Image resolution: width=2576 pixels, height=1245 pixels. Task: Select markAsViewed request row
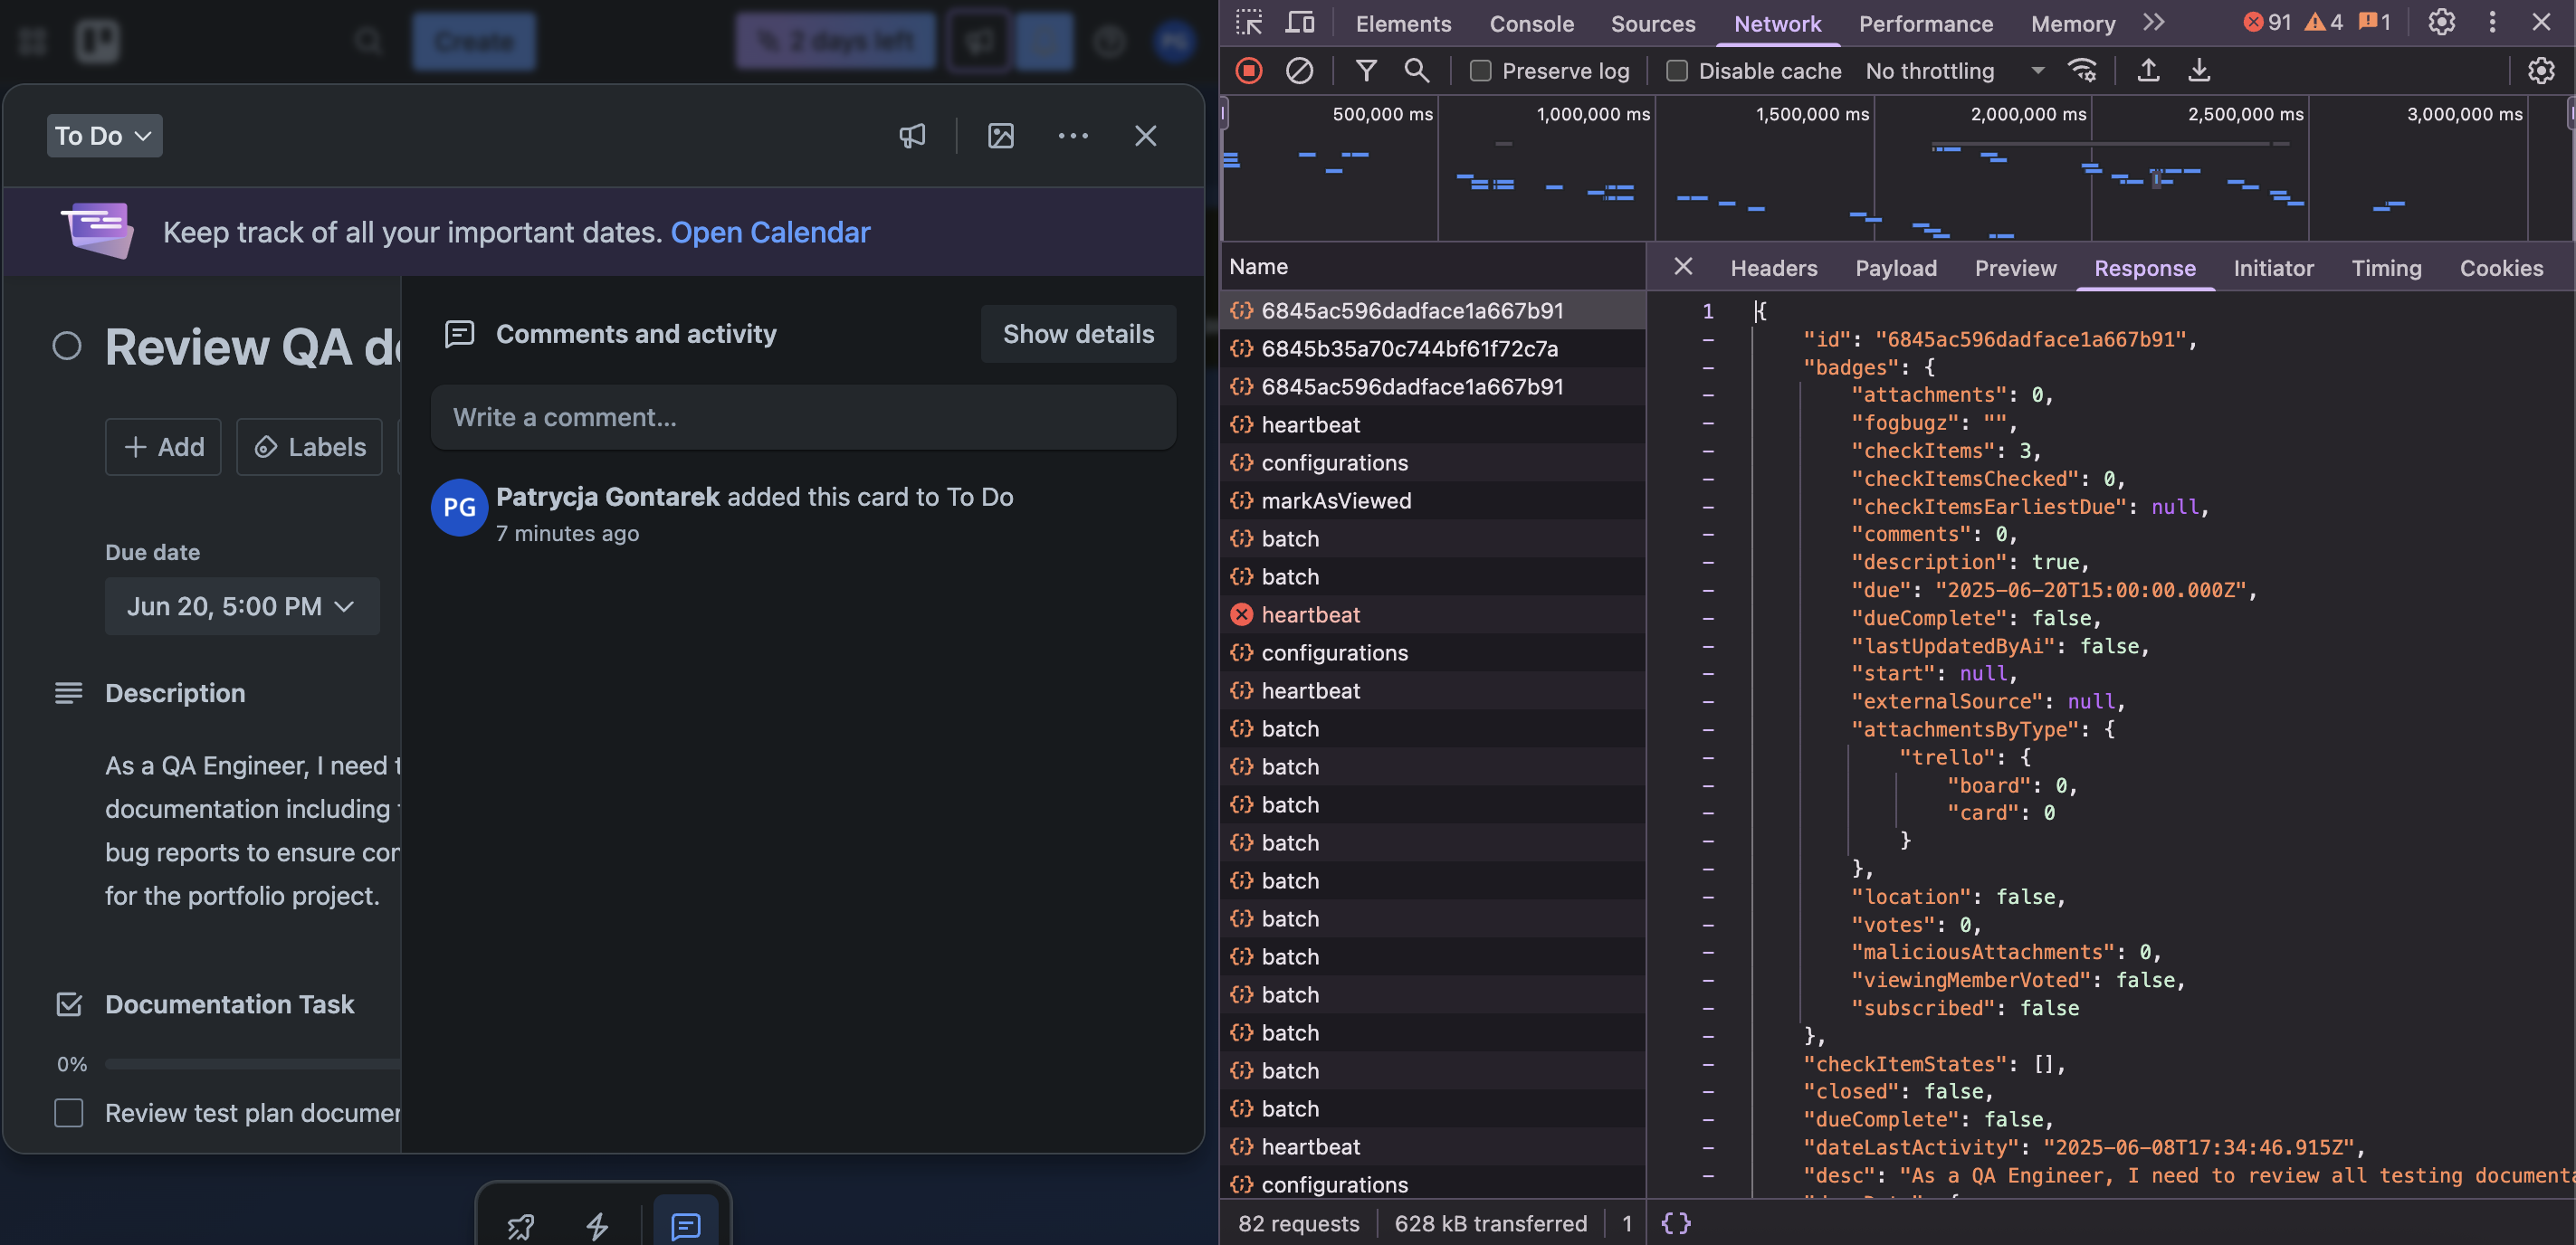click(1432, 501)
